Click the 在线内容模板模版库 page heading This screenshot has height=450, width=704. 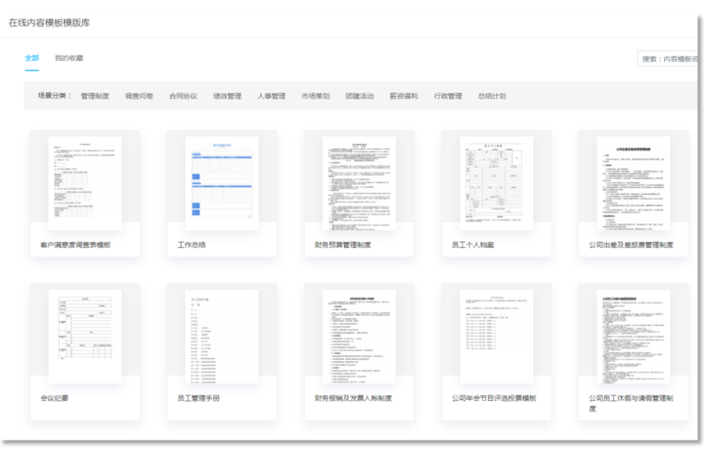pos(49,23)
